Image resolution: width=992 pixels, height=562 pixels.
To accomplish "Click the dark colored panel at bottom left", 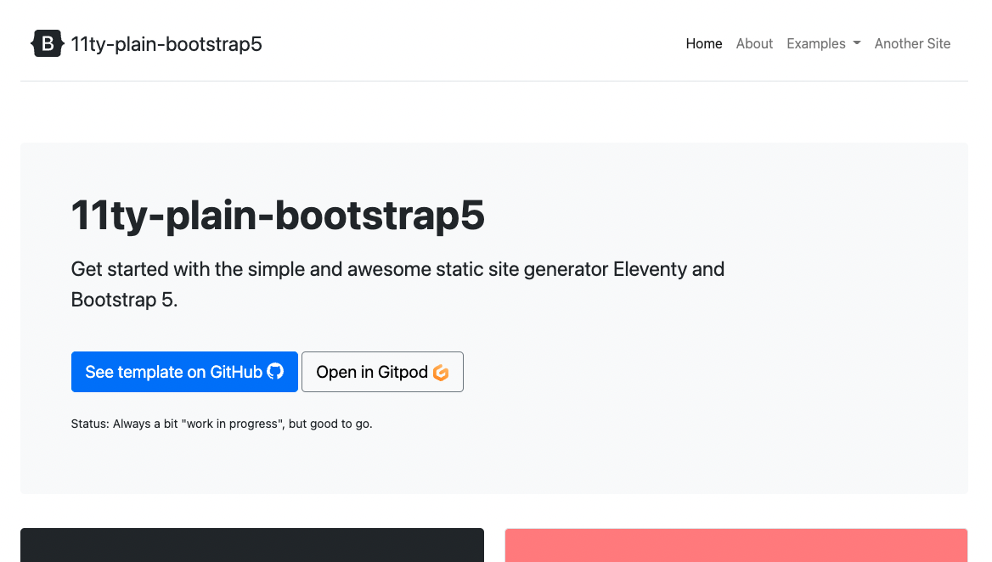I will (251, 548).
